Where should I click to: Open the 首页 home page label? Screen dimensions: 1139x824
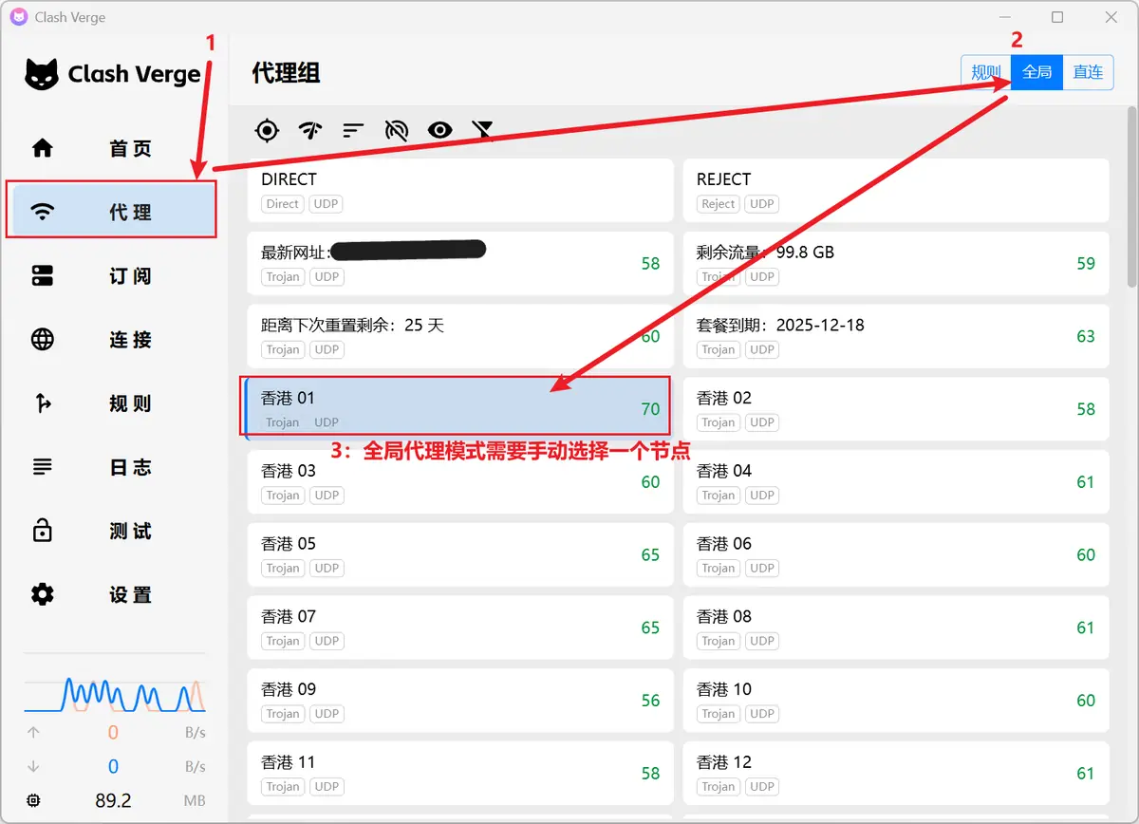click(x=130, y=149)
